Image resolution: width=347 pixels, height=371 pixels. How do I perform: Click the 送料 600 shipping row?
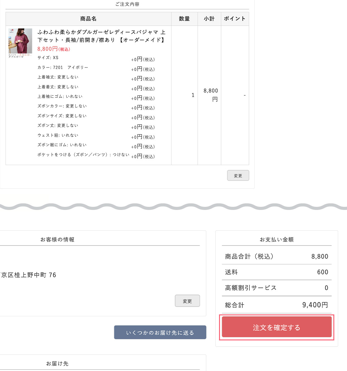(x=276, y=272)
